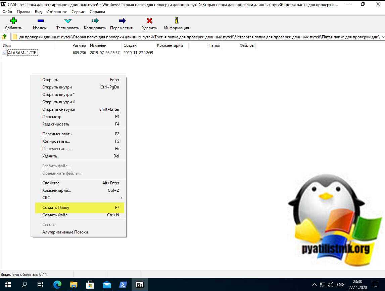Go up one folder level icon
Image resolution: width=385 pixels, height=291 pixels.
click(4, 37)
